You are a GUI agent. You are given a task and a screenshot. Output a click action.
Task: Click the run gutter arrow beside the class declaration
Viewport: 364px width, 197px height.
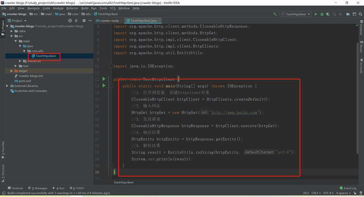(x=104, y=79)
